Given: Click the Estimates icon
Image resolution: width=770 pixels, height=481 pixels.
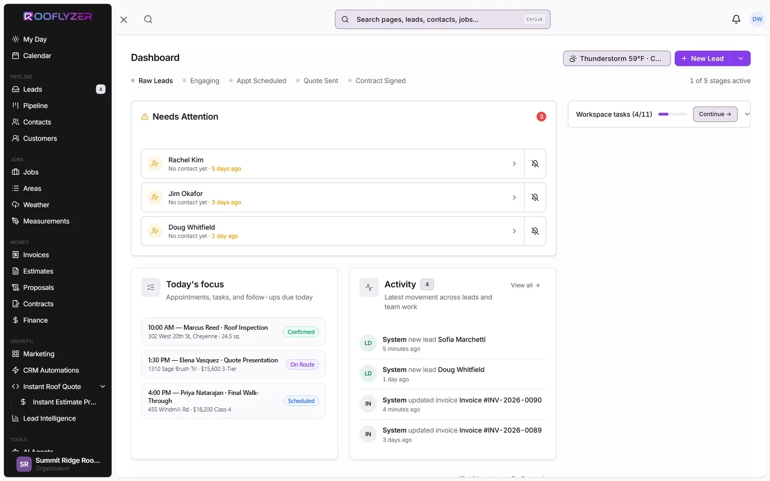Looking at the screenshot, I should [16, 271].
